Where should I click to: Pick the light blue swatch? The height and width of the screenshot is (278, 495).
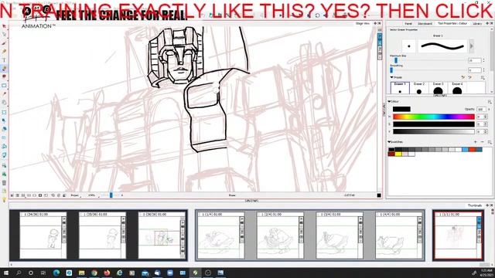coord(466,150)
